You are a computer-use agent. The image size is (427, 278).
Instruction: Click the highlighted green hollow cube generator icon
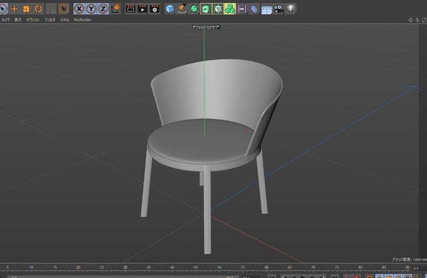tap(206, 9)
